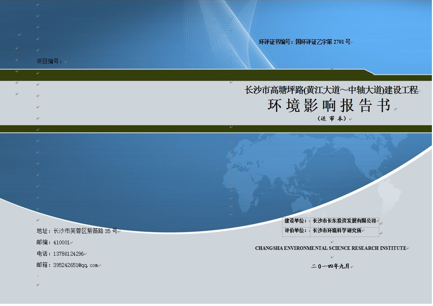433x306 pixels.
Task: Click the 地址 address line
Action: point(77,231)
